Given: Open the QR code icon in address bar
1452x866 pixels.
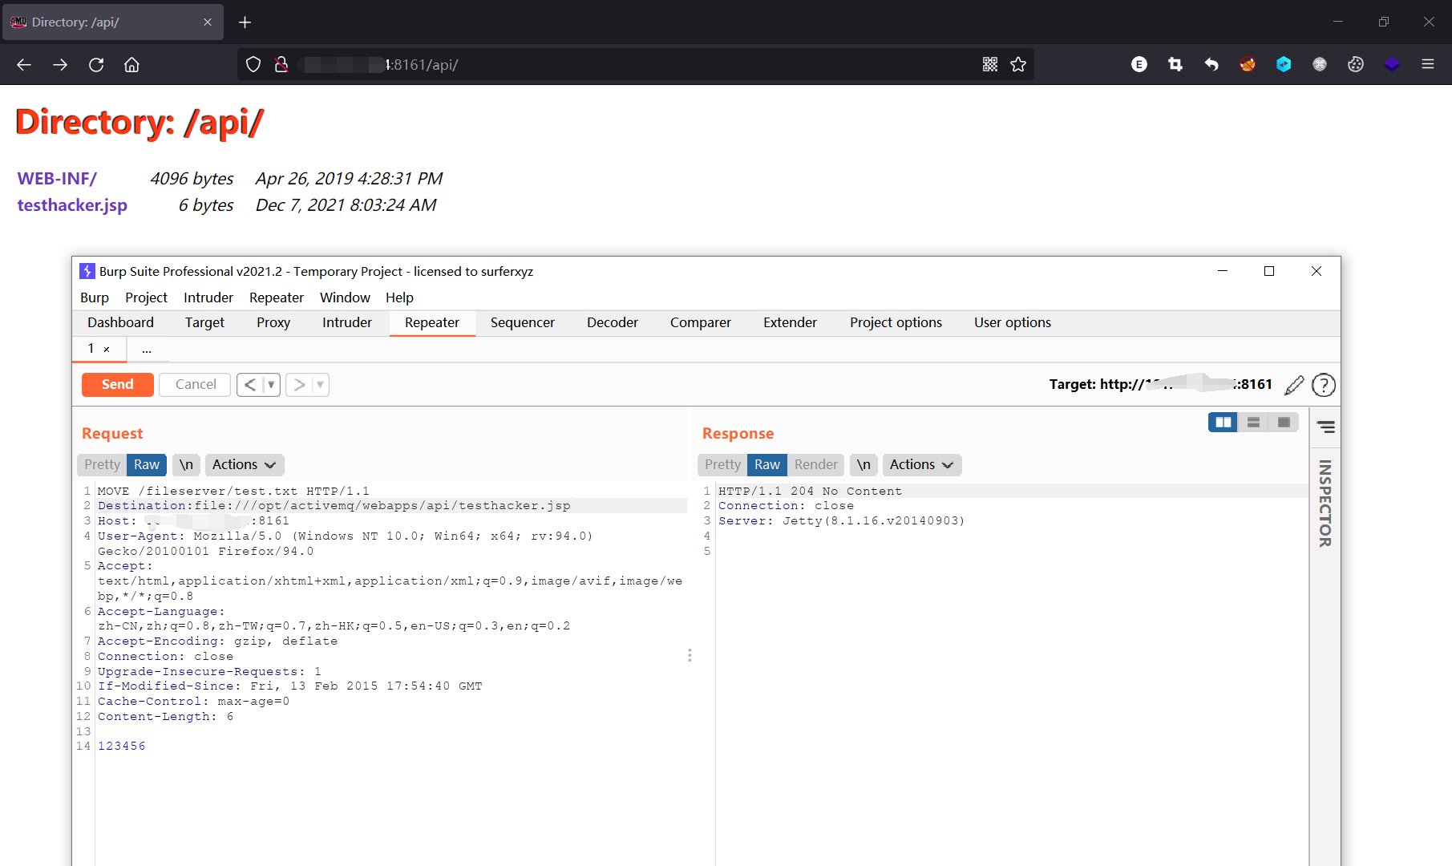Looking at the screenshot, I should (990, 65).
